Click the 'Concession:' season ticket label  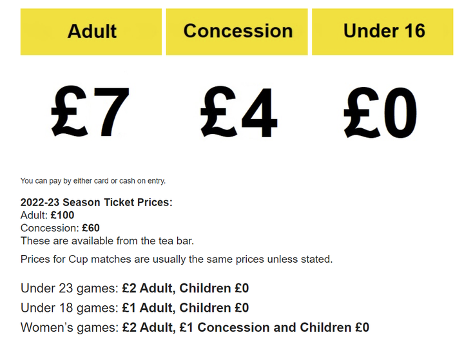pyautogui.click(x=50, y=228)
